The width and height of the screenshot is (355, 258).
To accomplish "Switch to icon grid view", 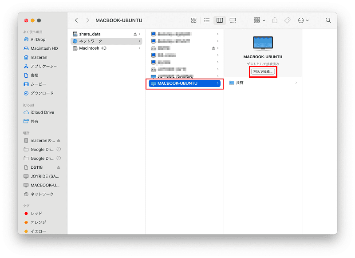I will [193, 20].
